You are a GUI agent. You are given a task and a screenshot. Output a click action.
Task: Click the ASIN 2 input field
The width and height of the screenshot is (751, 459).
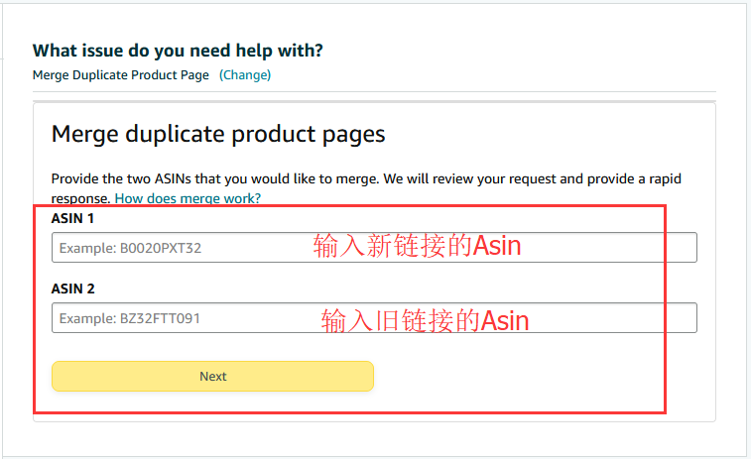[x=374, y=318]
